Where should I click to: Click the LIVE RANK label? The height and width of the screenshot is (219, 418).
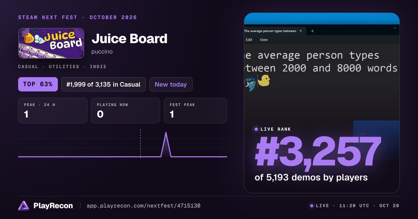click(x=276, y=129)
